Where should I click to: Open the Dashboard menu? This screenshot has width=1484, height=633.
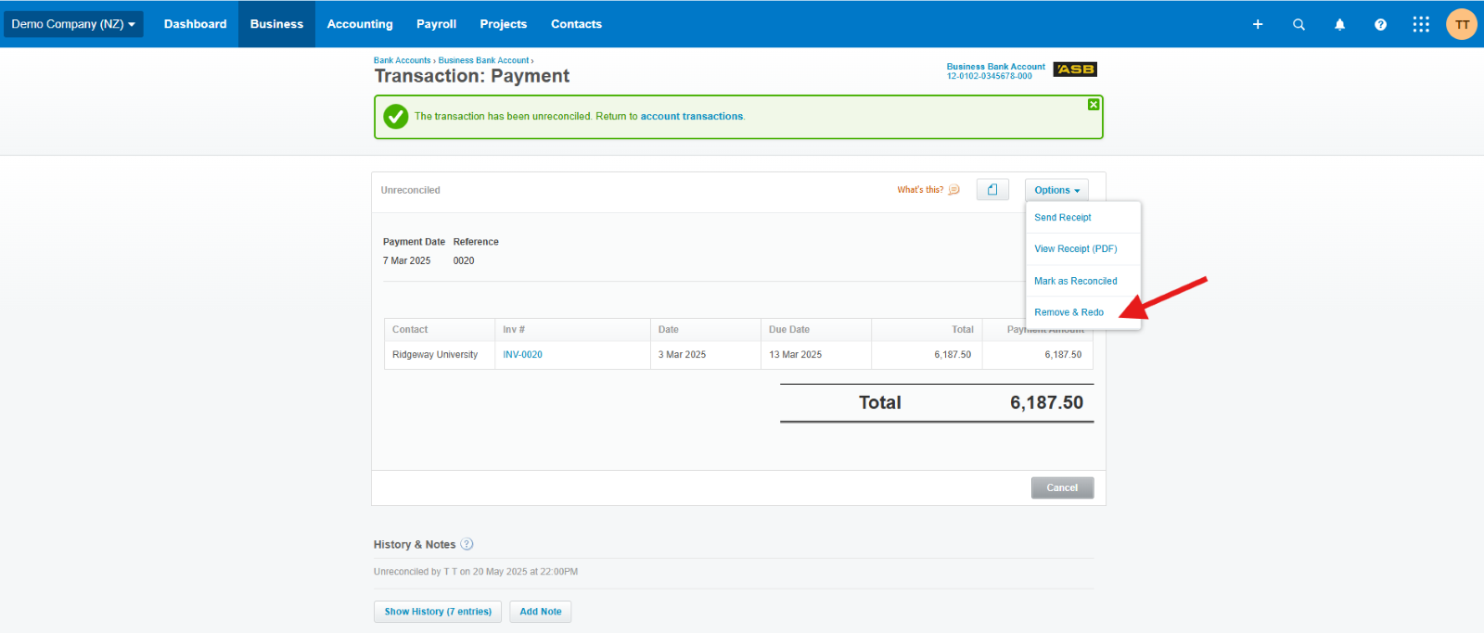click(195, 24)
